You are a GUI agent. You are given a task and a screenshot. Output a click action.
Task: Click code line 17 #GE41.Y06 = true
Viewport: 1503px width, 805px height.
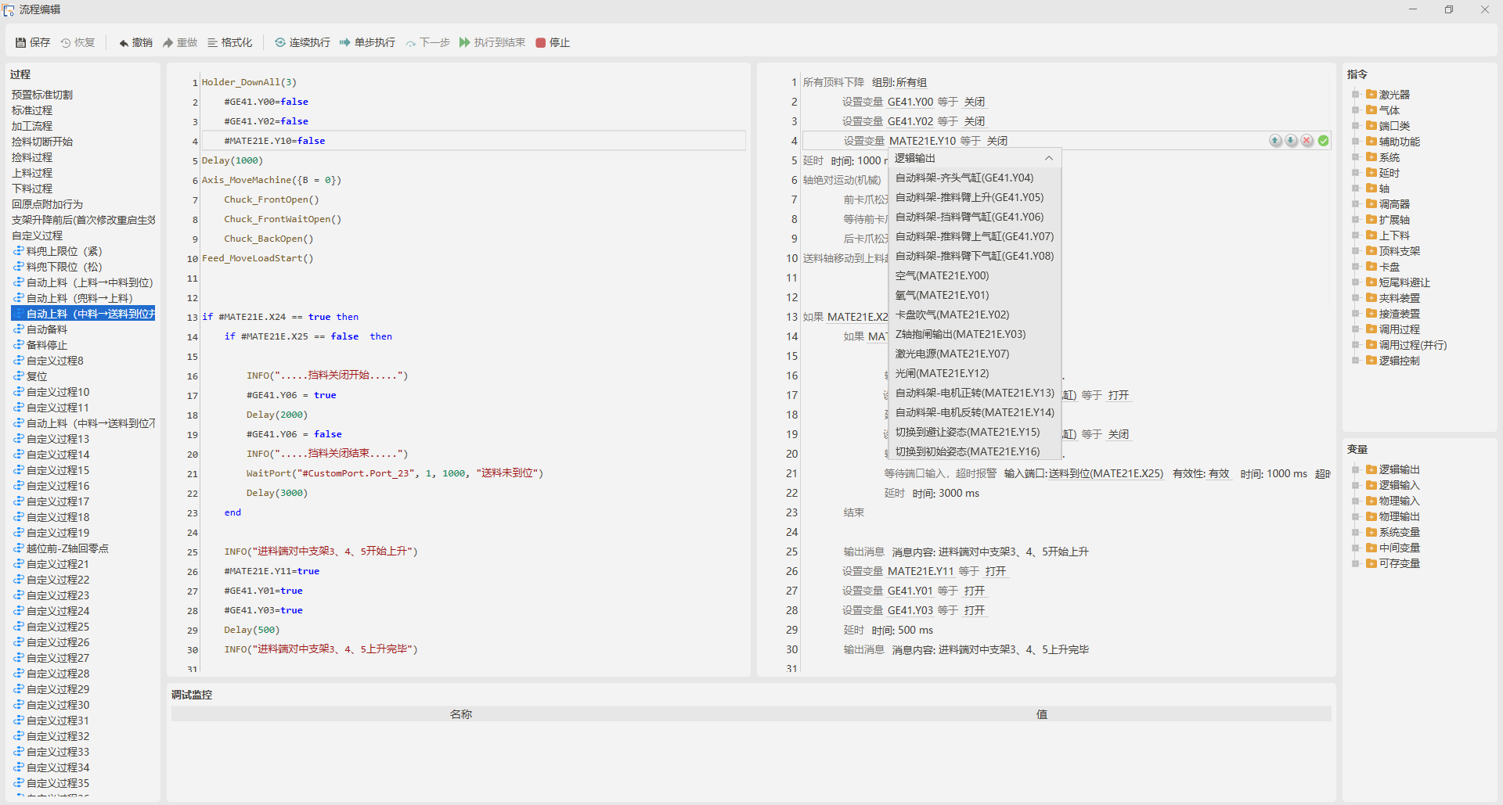point(291,395)
